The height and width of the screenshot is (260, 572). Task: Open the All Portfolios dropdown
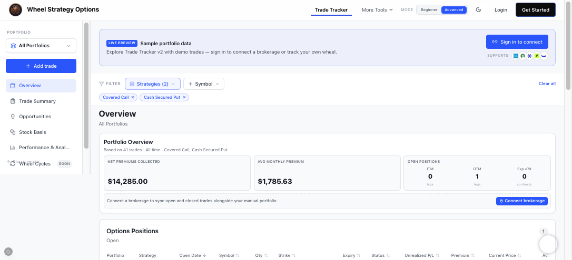41,46
